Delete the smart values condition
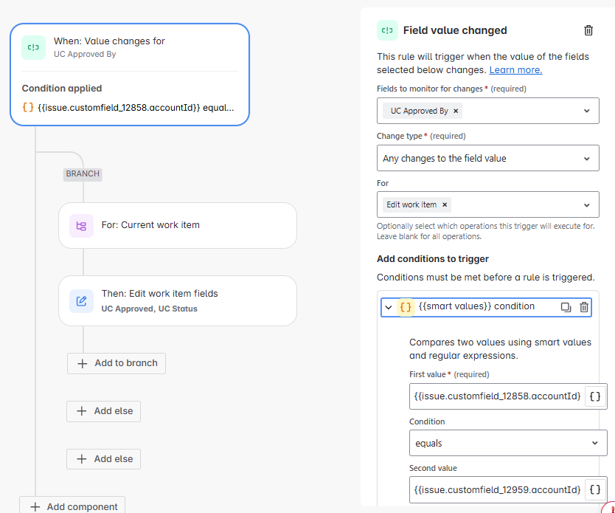615x513 pixels. point(584,307)
